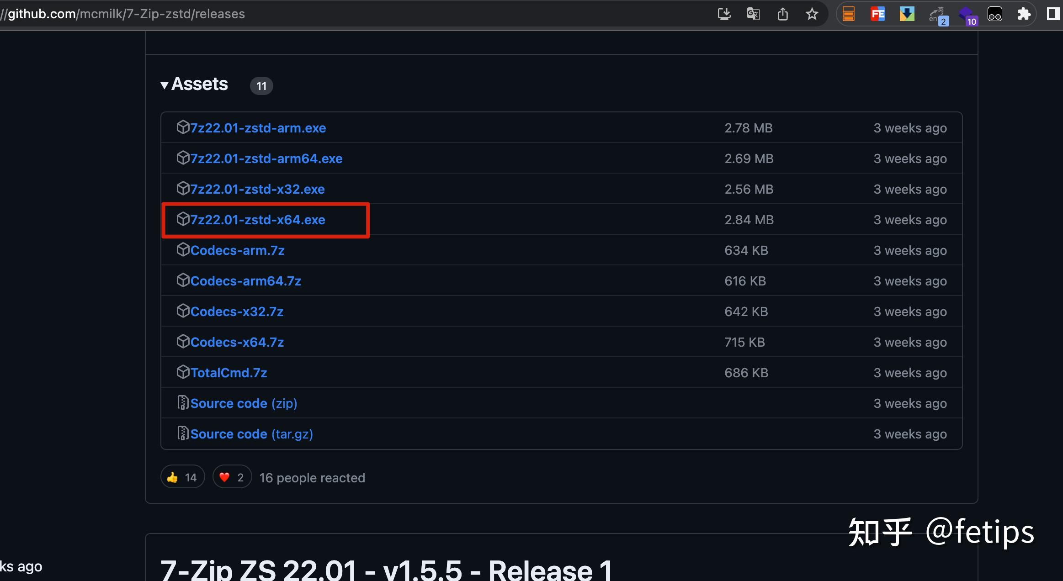1063x581 pixels.
Task: Download 7z22.01-zstd-x64.exe
Action: click(257, 220)
